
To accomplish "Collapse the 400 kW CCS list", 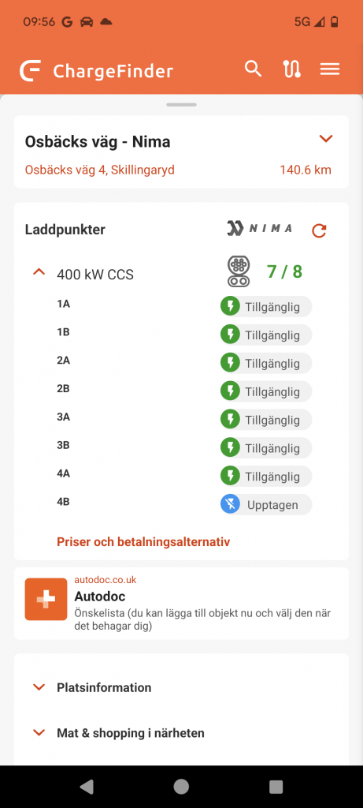I will 39,271.
